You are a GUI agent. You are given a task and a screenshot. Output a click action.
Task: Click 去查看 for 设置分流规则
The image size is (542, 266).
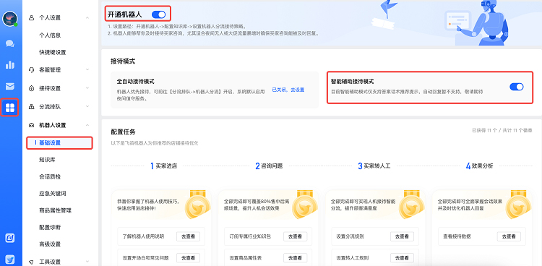[402, 236]
